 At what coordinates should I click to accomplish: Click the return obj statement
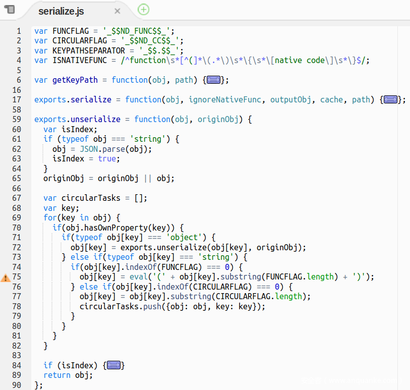tap(68, 375)
